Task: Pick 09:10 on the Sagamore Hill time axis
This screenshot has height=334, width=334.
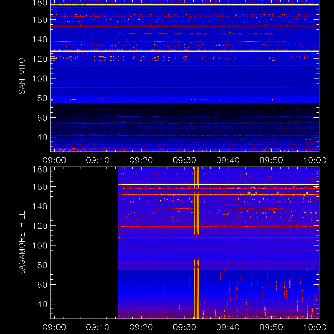Action: point(98,327)
